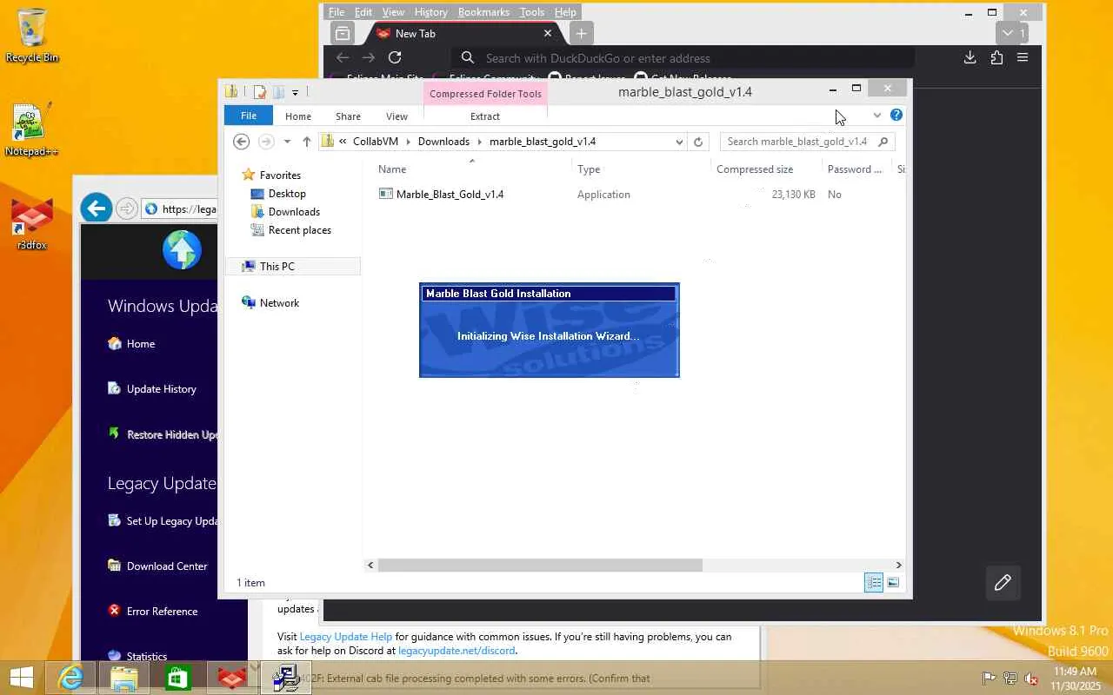Click the volume speaker icon in the system tray
Screen dimensions: 1113x695
1031,678
